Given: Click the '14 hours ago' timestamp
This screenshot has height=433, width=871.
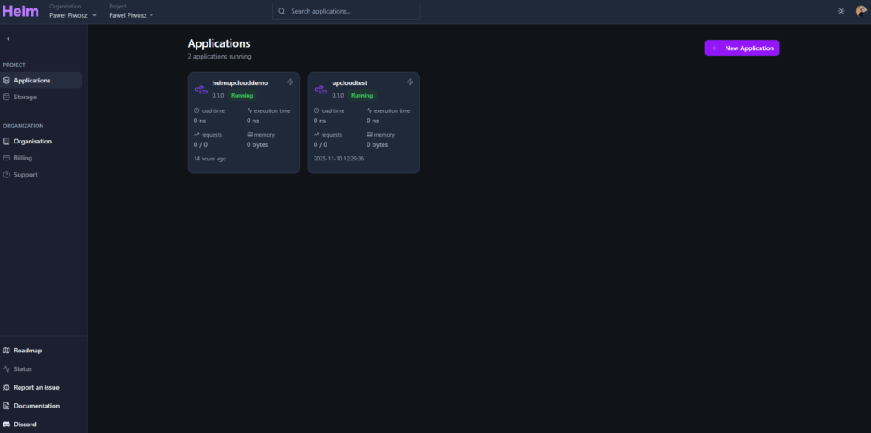Looking at the screenshot, I should pyautogui.click(x=210, y=159).
